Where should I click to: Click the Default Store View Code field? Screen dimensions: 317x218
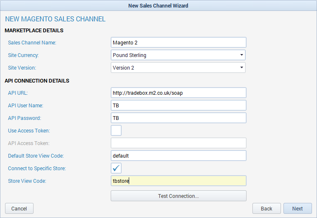pos(179,156)
